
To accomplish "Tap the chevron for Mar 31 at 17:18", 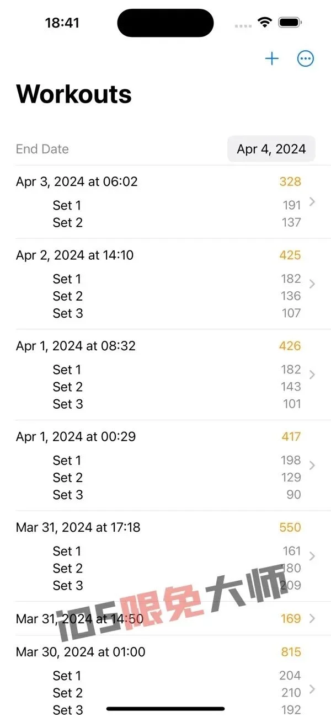I will [x=312, y=555].
